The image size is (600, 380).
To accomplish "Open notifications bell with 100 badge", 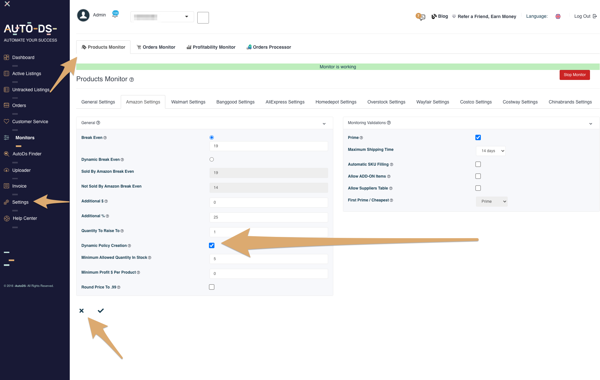I will pyautogui.click(x=115, y=15).
